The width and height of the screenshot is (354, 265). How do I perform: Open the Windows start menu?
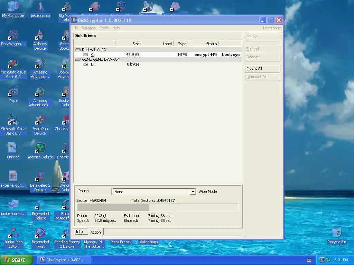coord(17,260)
